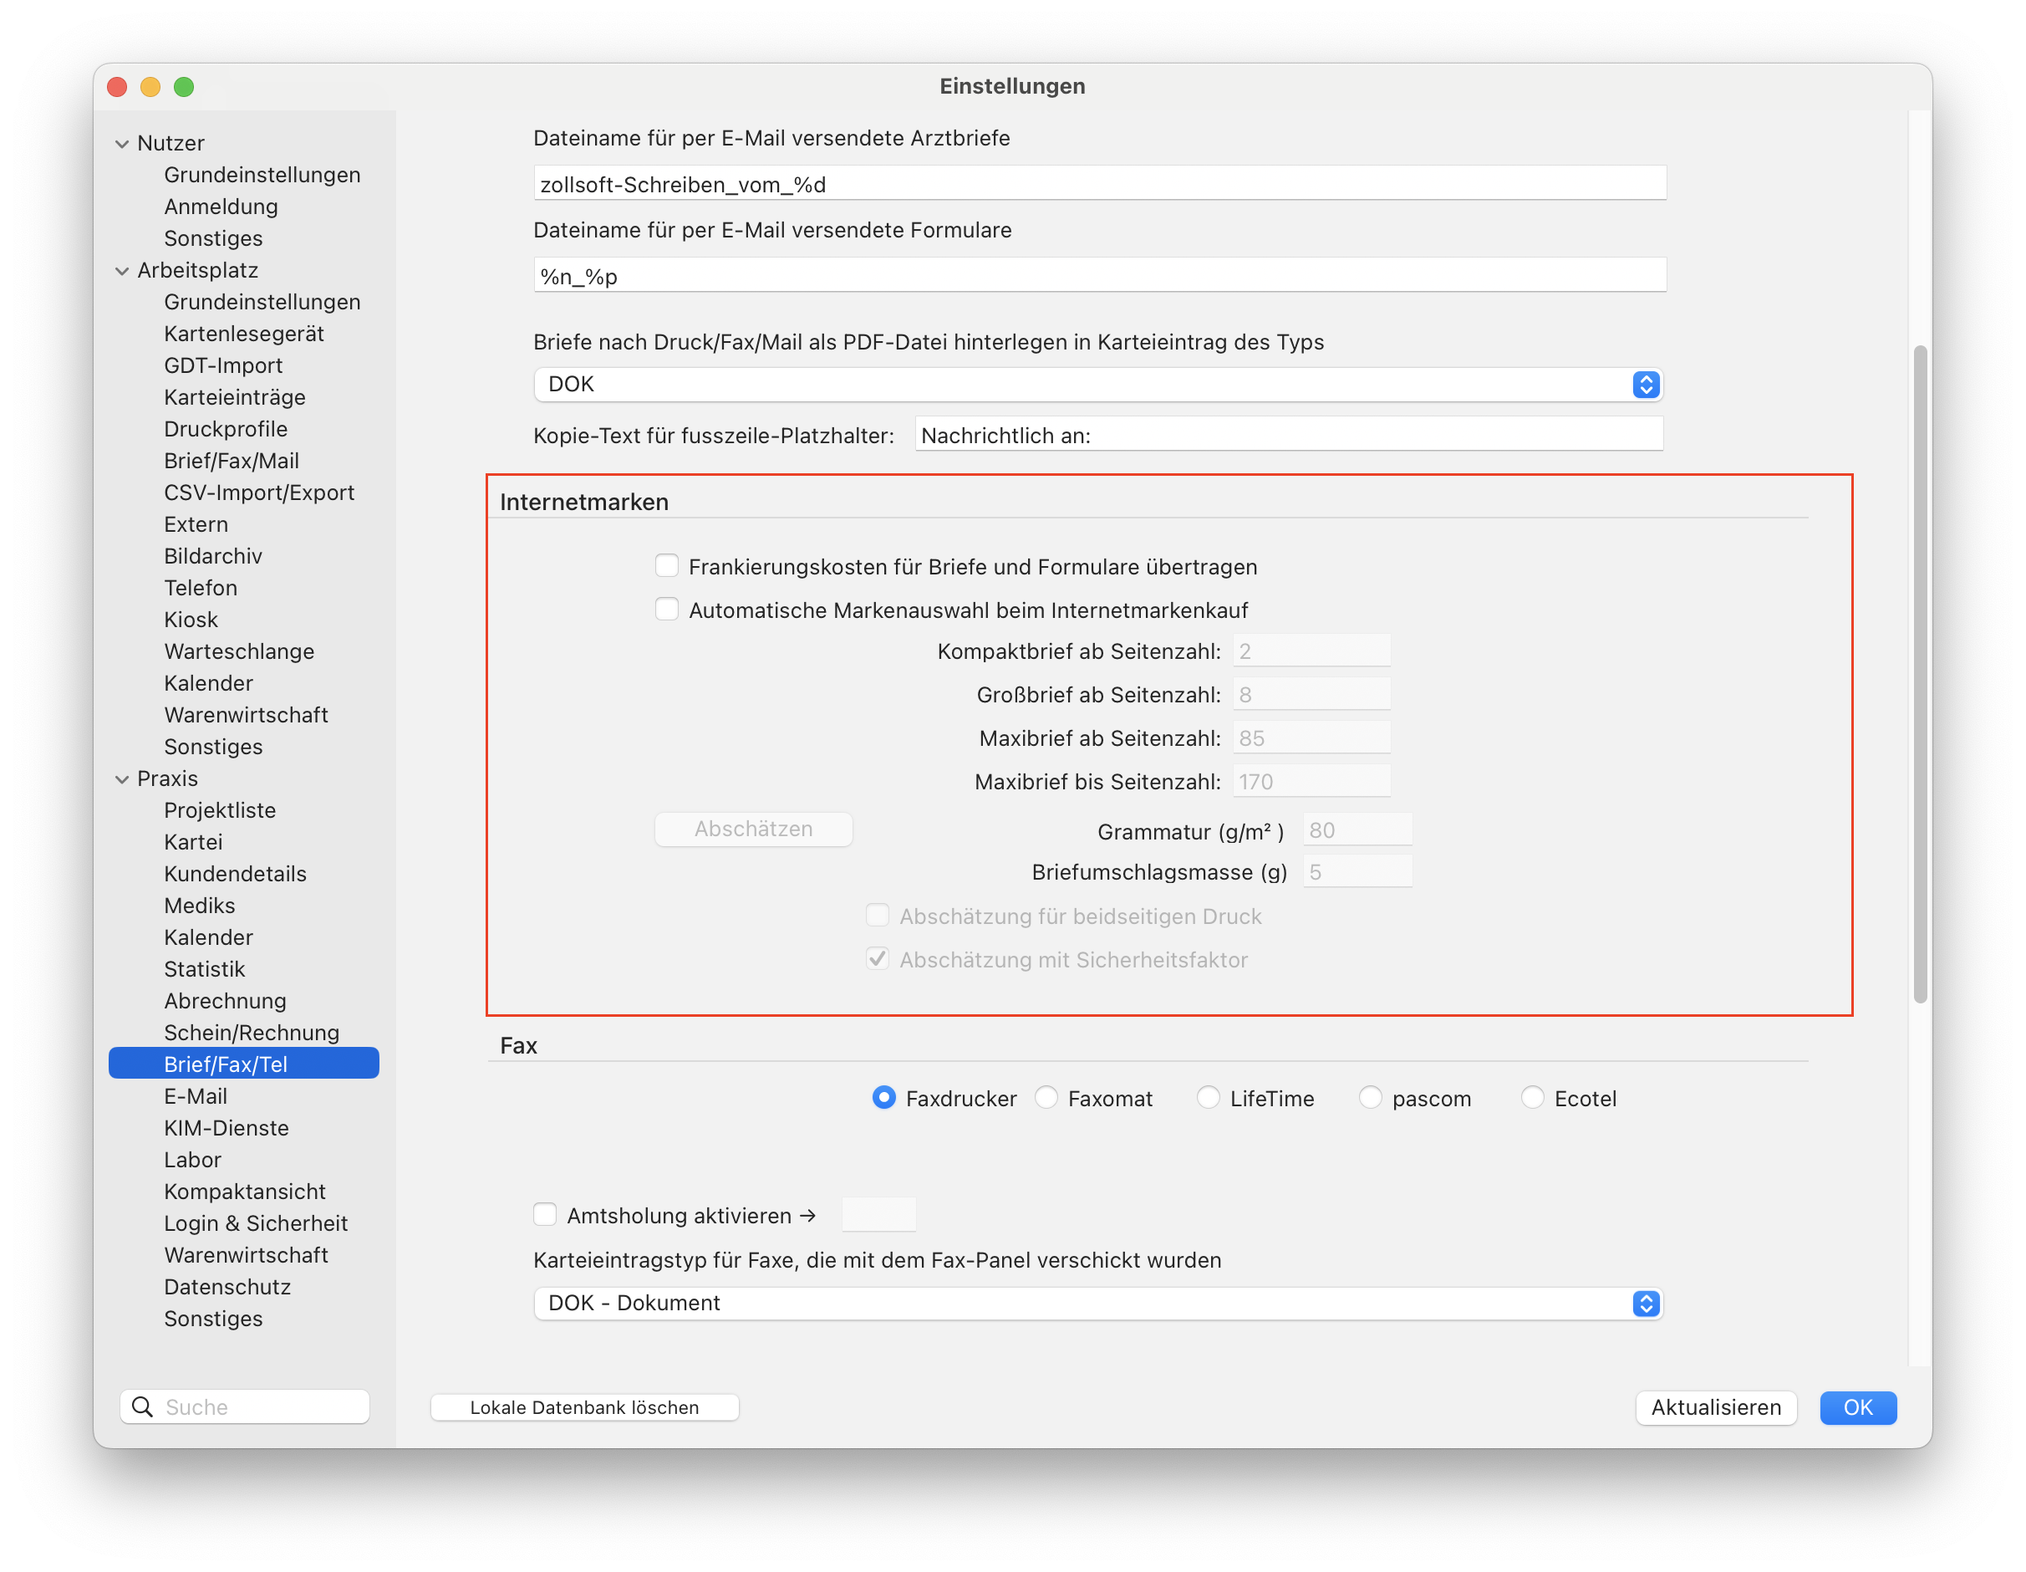This screenshot has width=2026, height=1572.
Task: Choose the LifeTime fax option
Action: point(1209,1098)
